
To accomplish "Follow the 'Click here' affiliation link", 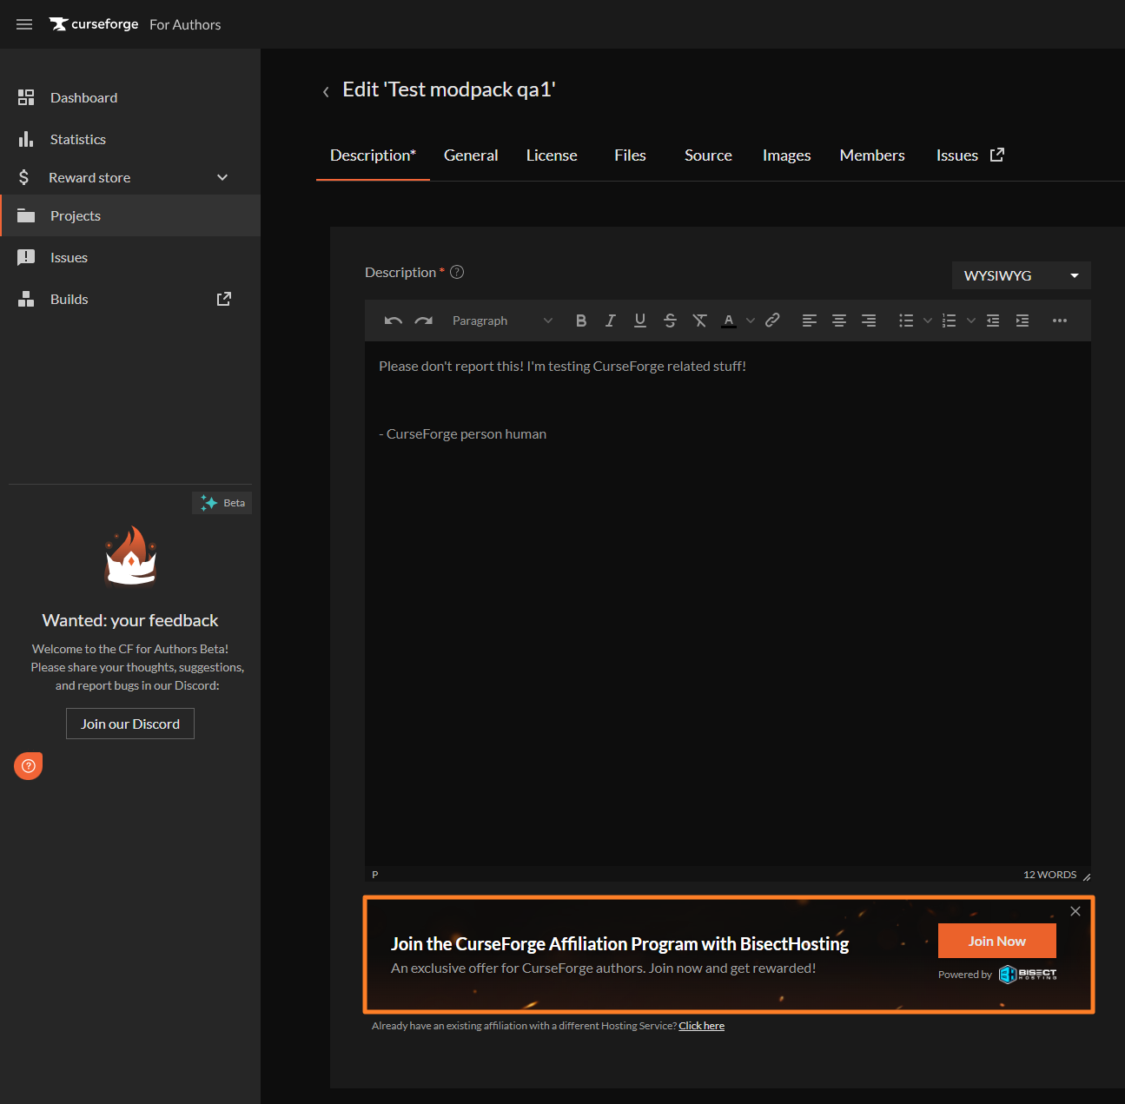I will point(701,1026).
